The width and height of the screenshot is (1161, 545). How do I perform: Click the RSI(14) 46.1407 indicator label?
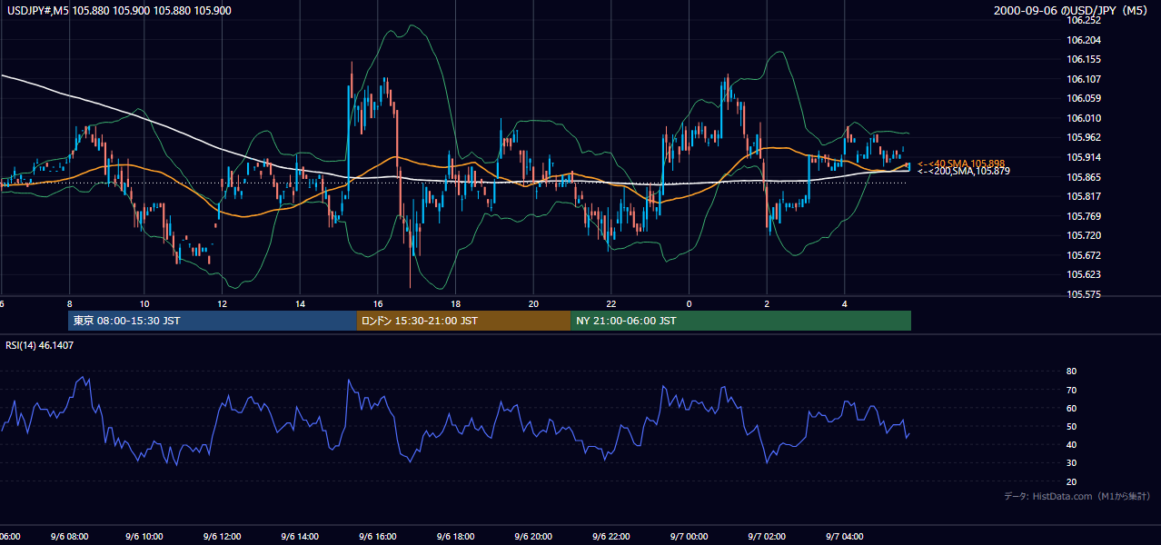[40, 345]
